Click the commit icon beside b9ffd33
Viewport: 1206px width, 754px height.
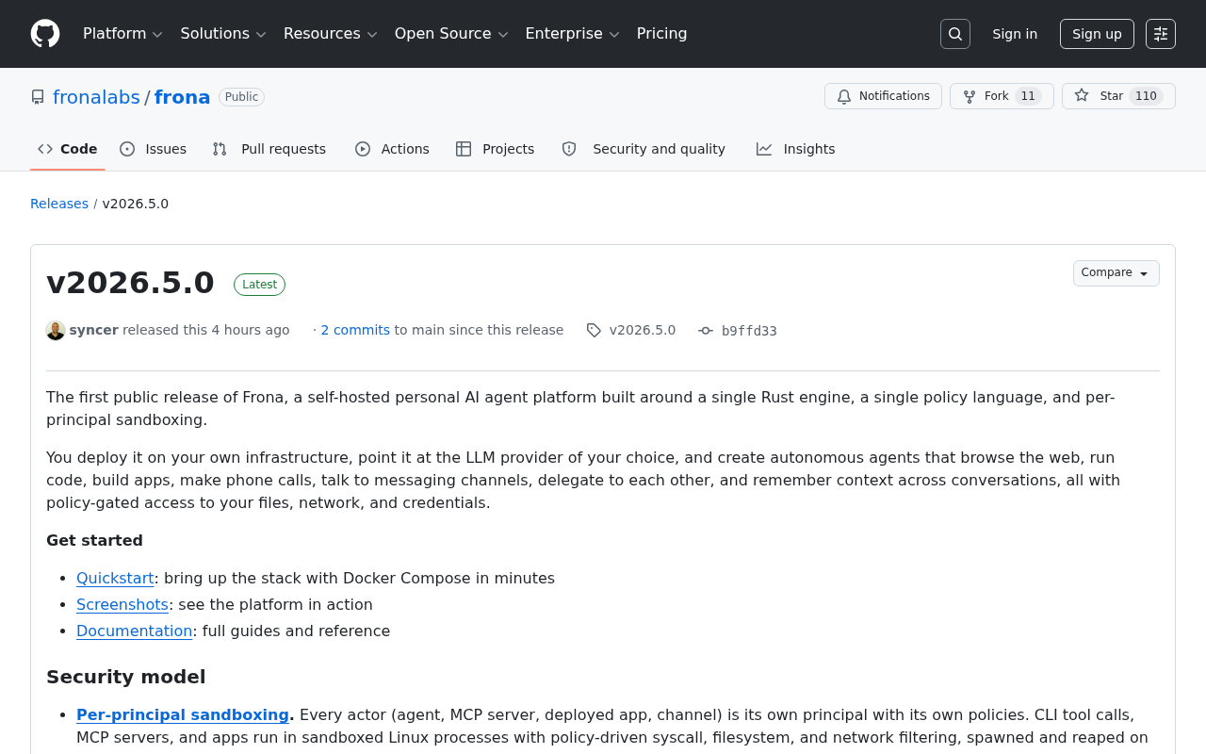click(706, 330)
